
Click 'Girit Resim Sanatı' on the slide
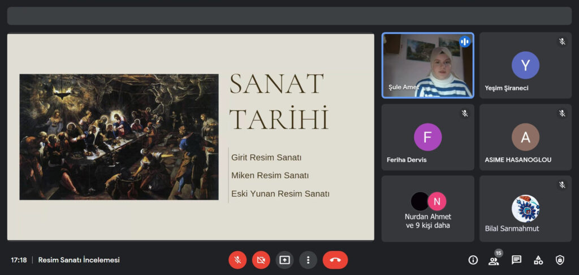[266, 158]
